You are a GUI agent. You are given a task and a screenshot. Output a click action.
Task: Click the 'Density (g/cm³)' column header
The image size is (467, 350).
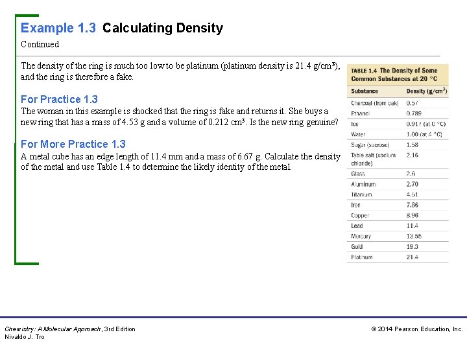tap(427, 91)
